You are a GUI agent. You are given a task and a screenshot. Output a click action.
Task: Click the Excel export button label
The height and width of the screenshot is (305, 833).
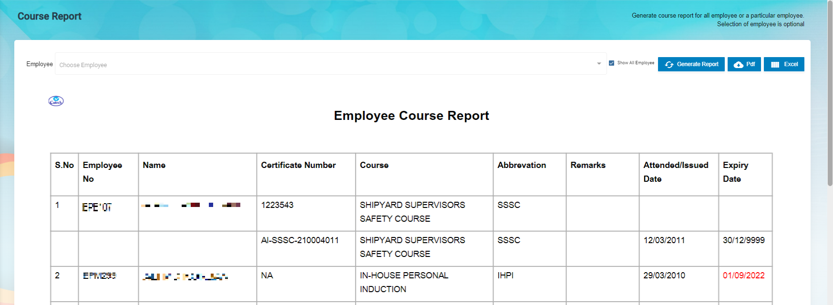(791, 64)
